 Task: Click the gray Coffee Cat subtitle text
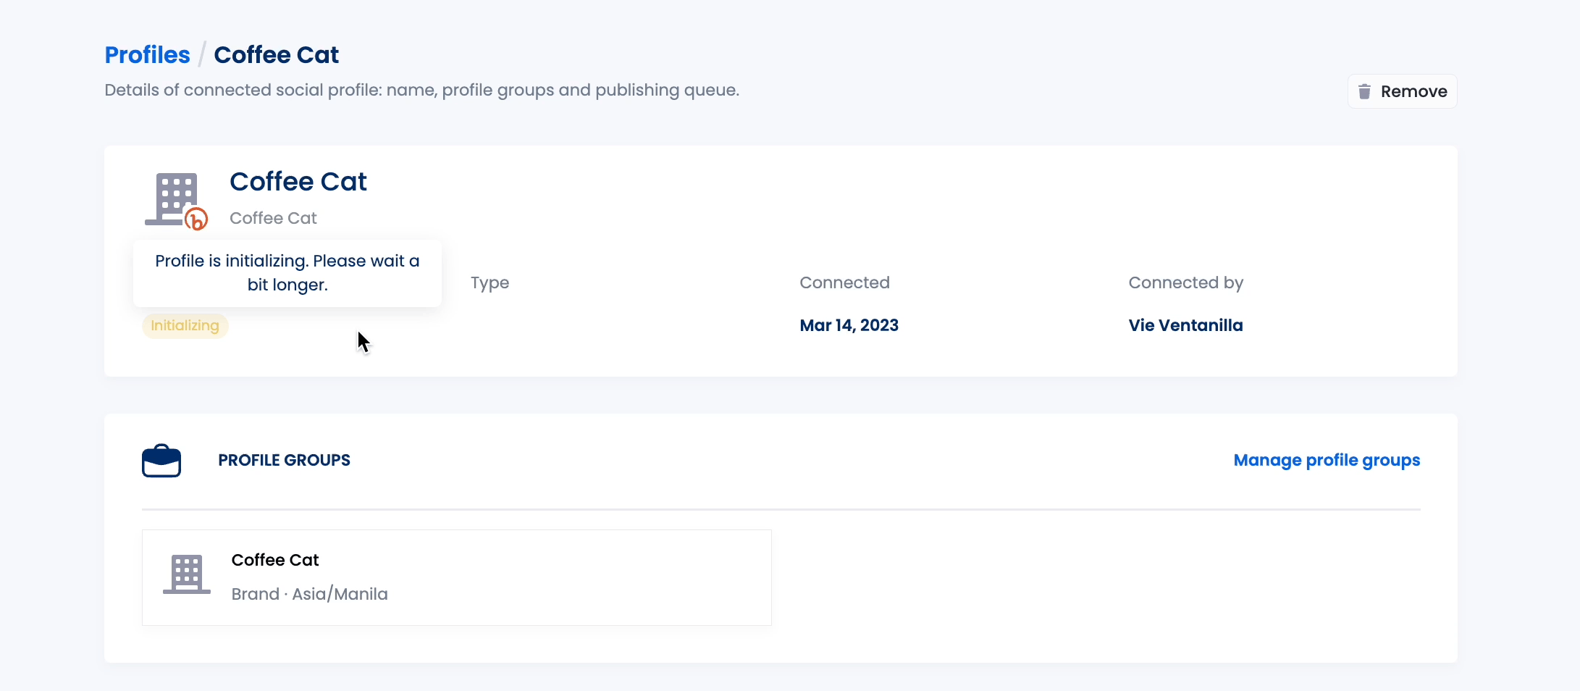273,218
